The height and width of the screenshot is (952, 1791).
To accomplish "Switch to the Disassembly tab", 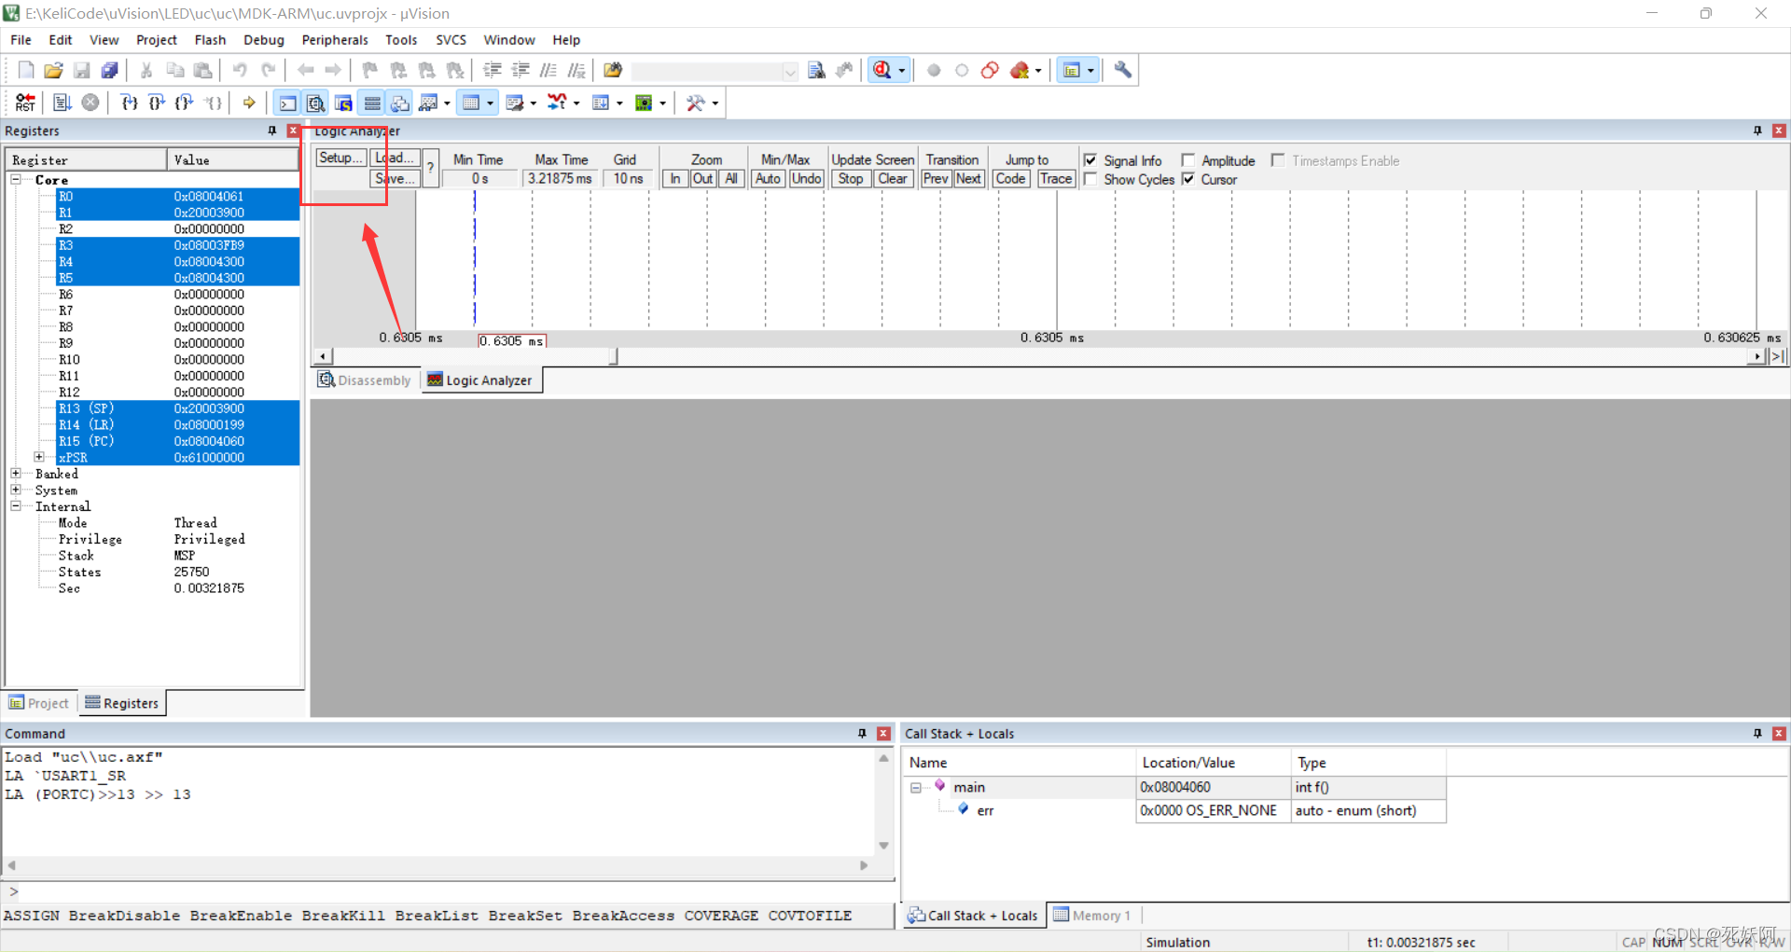I will 365,380.
